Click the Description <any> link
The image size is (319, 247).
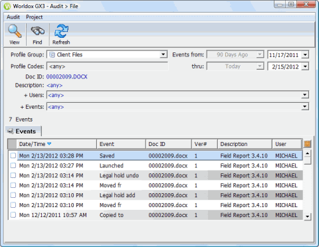point(54,85)
